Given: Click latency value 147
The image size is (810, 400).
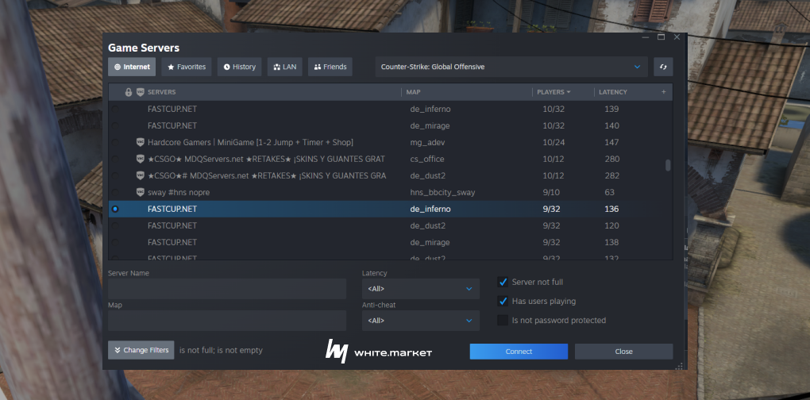Looking at the screenshot, I should [x=611, y=142].
